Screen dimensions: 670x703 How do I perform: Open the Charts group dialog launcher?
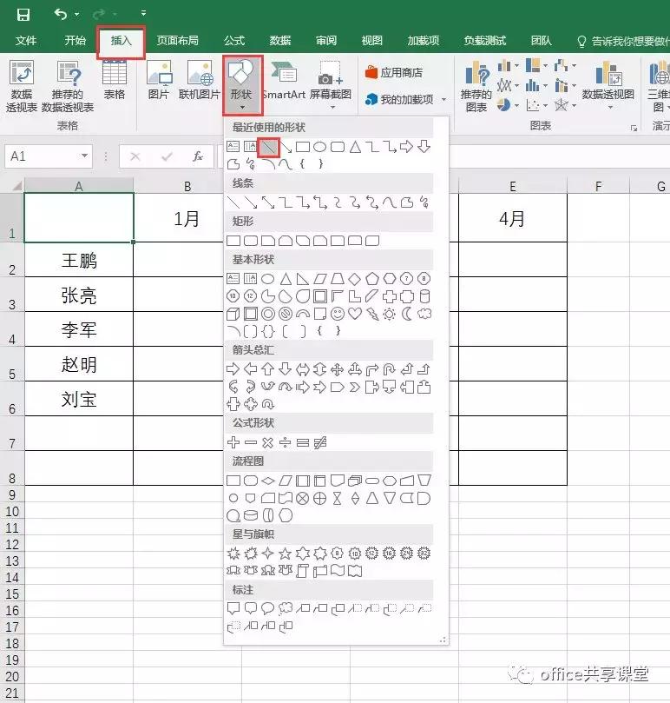pyautogui.click(x=634, y=129)
